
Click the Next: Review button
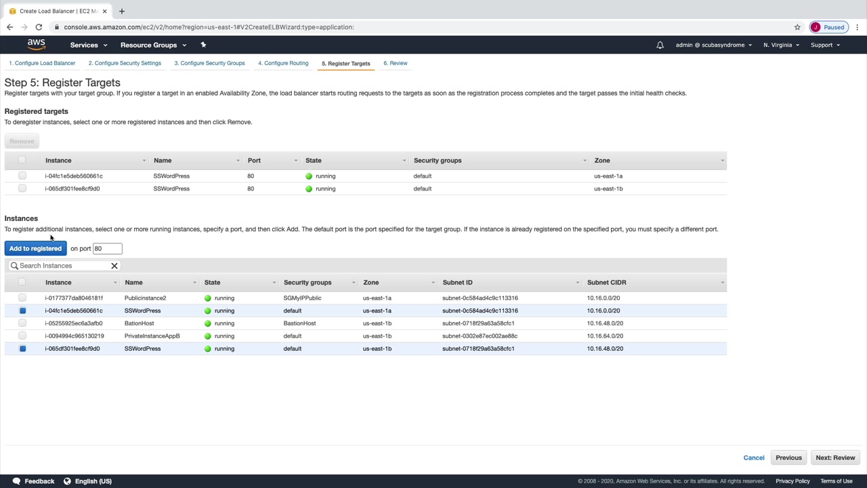pyautogui.click(x=835, y=457)
